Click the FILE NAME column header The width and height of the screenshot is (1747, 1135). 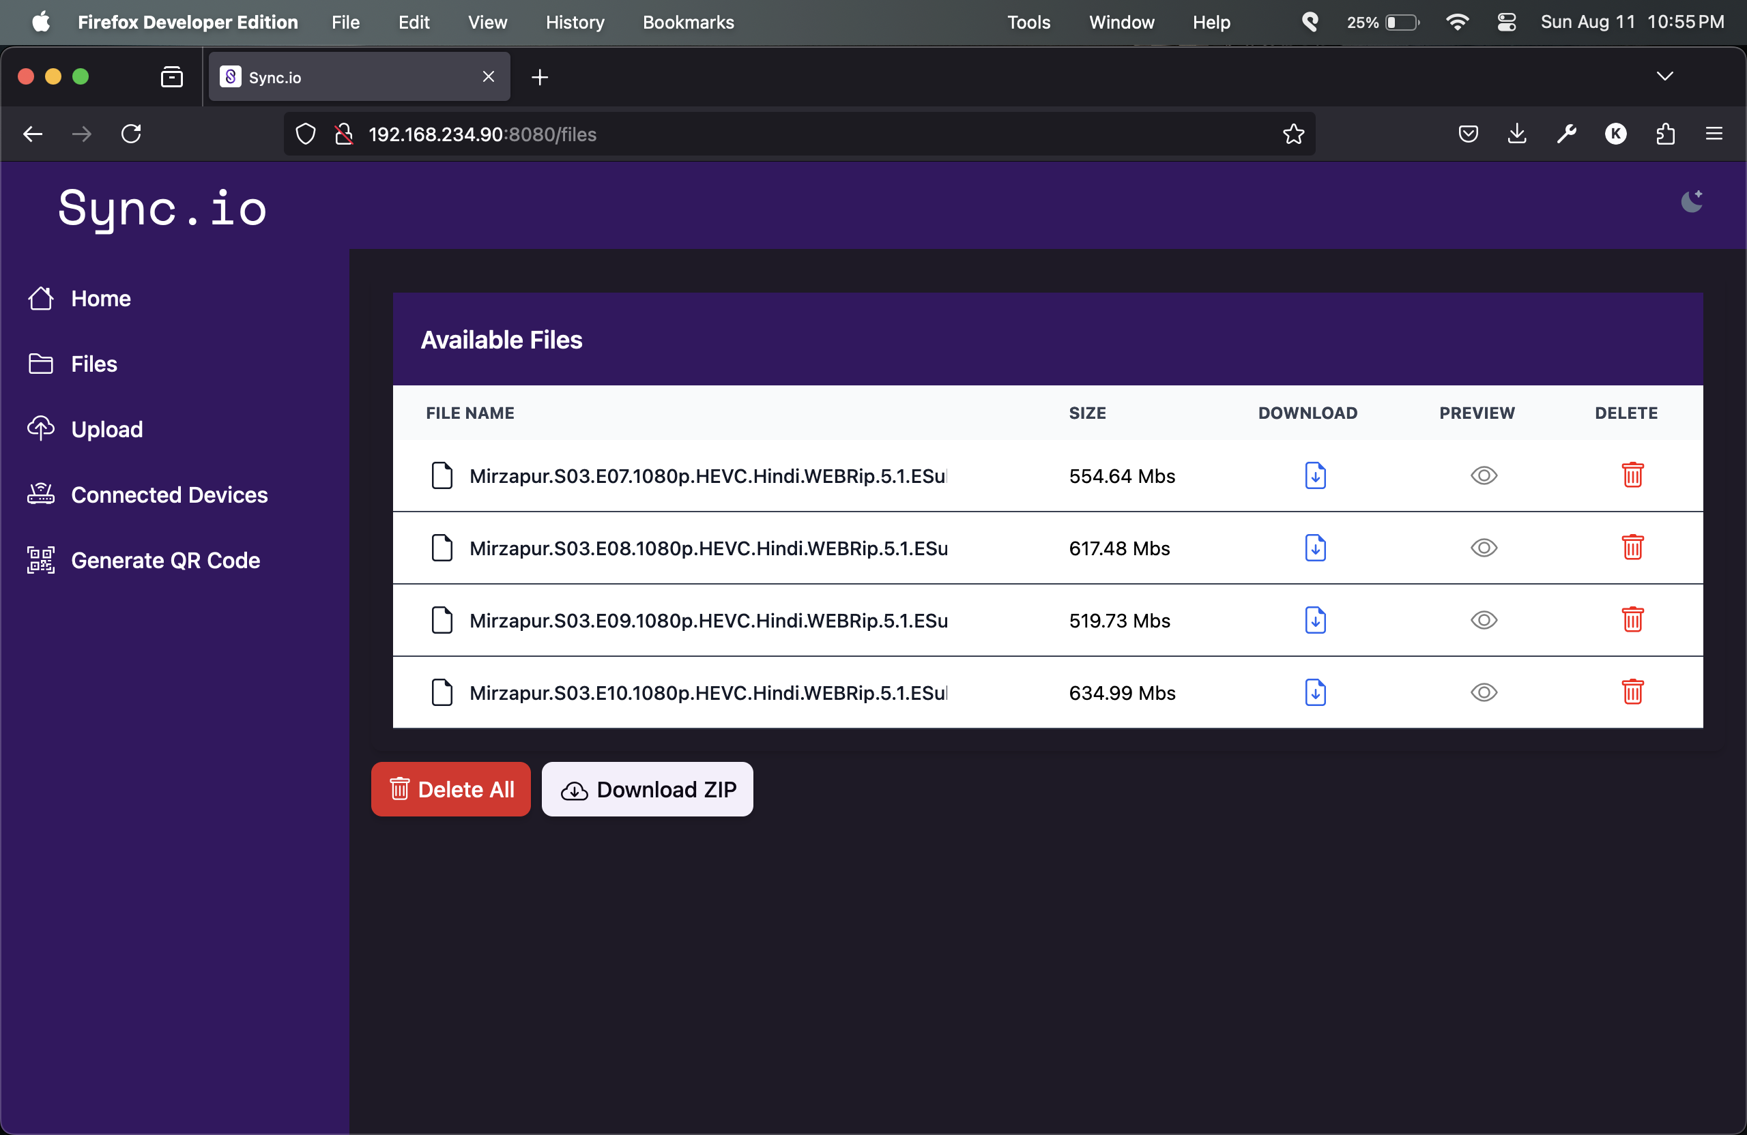point(470,413)
